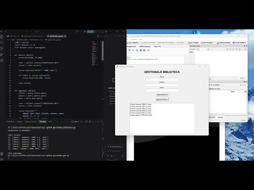Switch to the Welcome editor tab
Image resolution: width=254 pixels, height=190 pixels.
click(x=13, y=36)
